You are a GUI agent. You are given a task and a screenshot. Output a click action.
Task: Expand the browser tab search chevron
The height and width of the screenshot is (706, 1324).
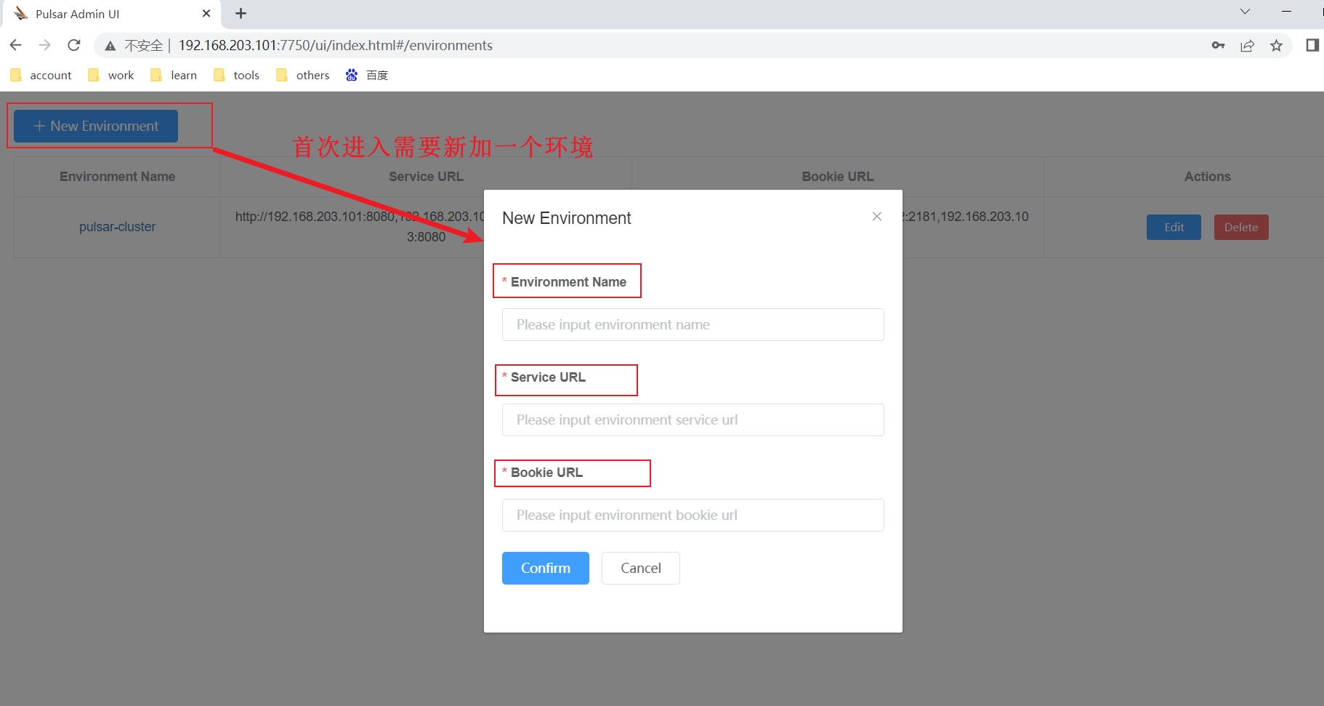coord(1245,12)
